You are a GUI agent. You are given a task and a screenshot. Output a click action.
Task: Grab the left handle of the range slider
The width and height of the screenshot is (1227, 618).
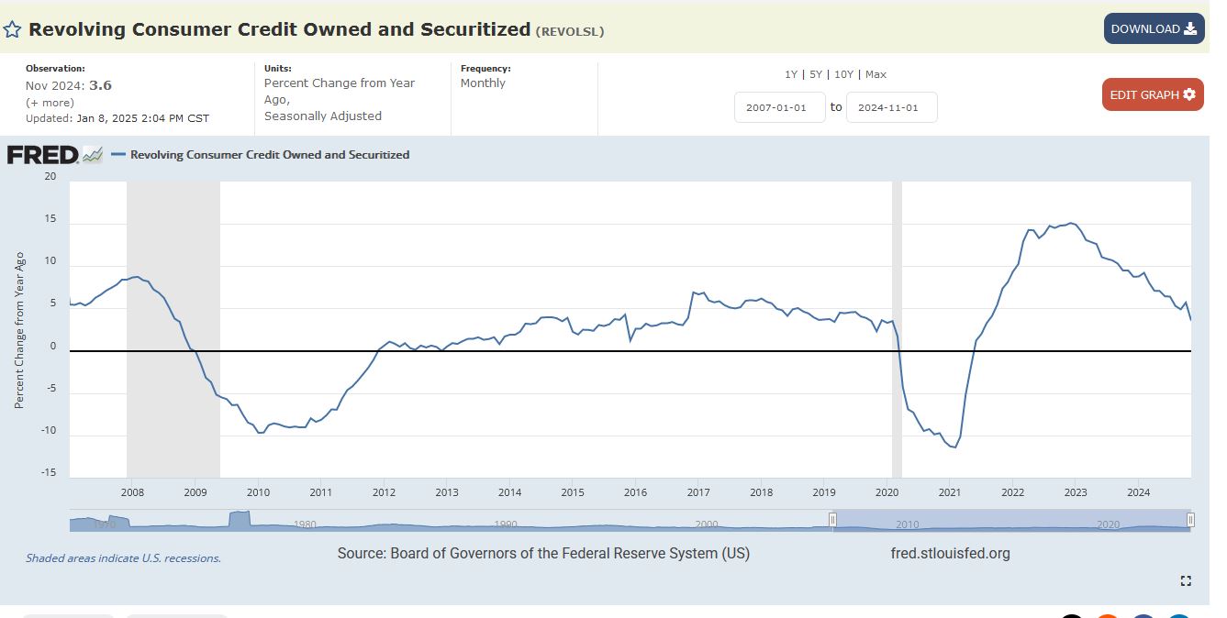(833, 521)
